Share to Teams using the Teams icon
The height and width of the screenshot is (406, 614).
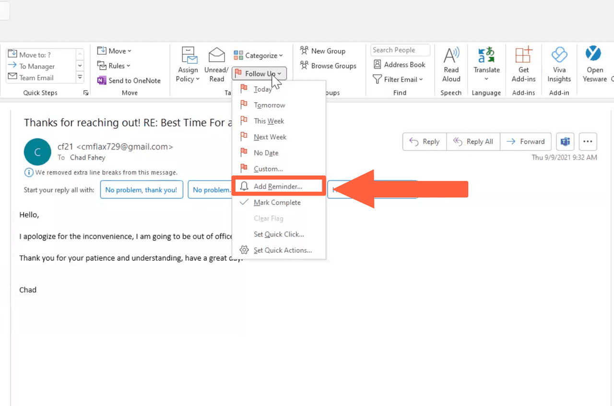pos(566,141)
